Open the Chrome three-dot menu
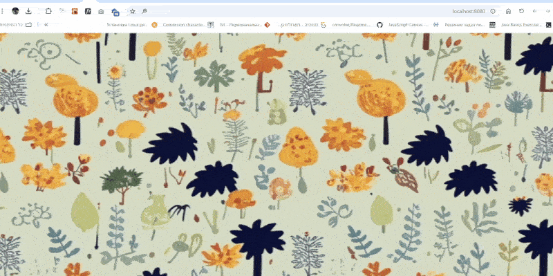The image size is (553, 276). pyautogui.click(x=3, y=11)
